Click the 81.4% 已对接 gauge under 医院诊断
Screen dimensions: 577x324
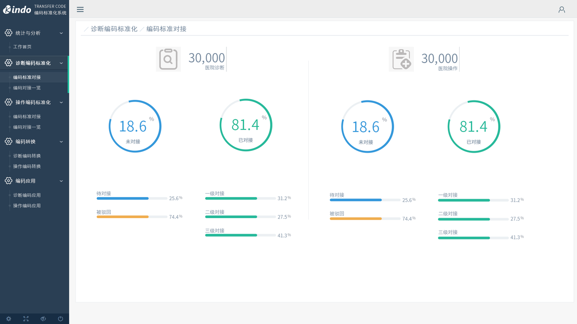246,125
